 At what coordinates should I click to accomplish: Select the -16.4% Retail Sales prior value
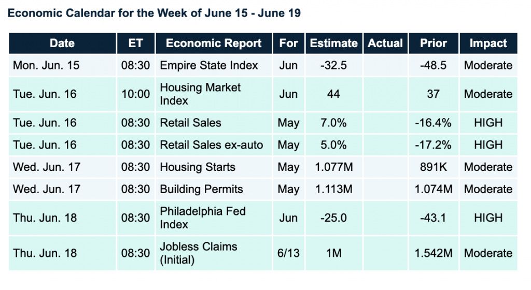[433, 123]
